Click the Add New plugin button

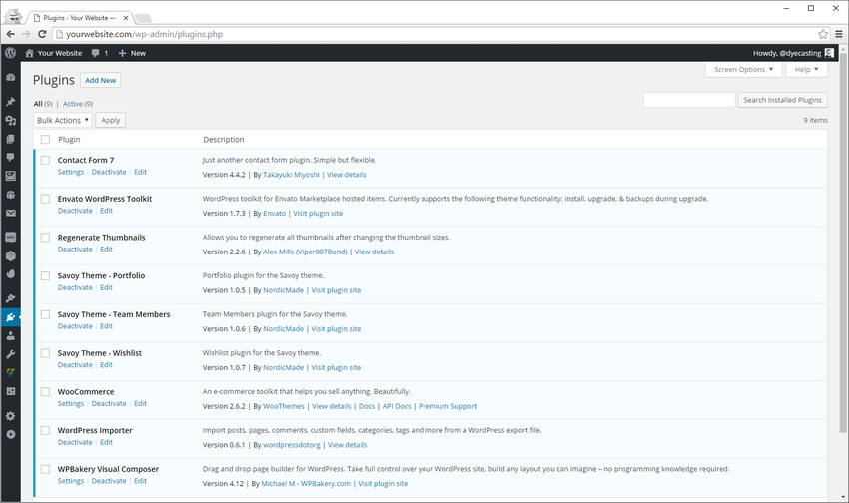tap(101, 80)
